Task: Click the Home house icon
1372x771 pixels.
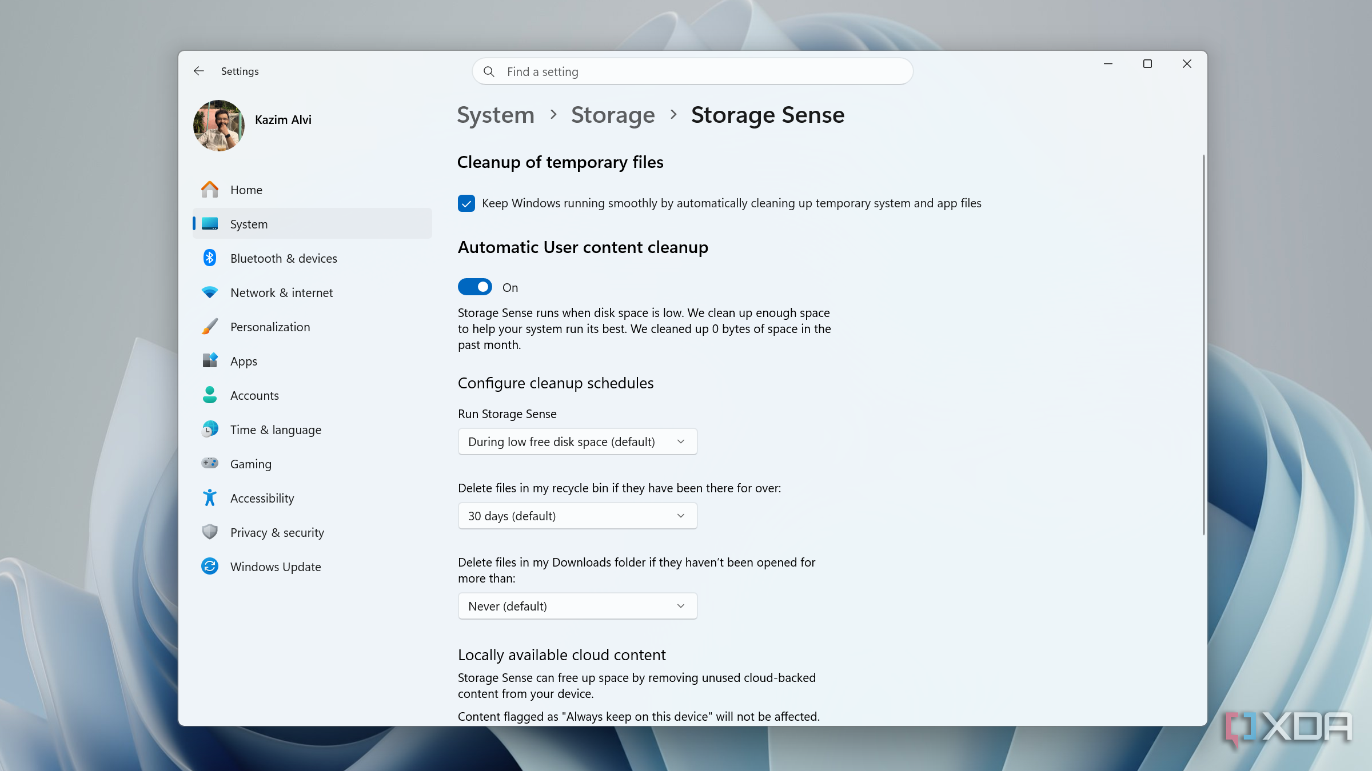Action: click(x=210, y=190)
